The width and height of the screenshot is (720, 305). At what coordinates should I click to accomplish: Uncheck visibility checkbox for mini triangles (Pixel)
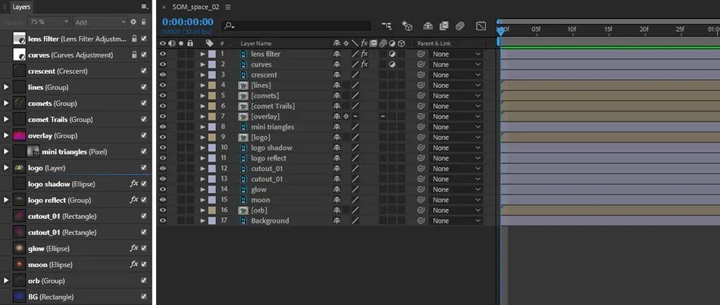click(144, 151)
